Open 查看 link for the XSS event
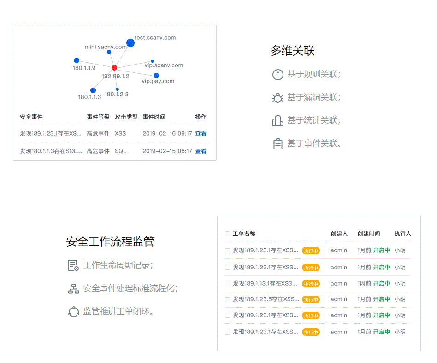 pyautogui.click(x=201, y=134)
